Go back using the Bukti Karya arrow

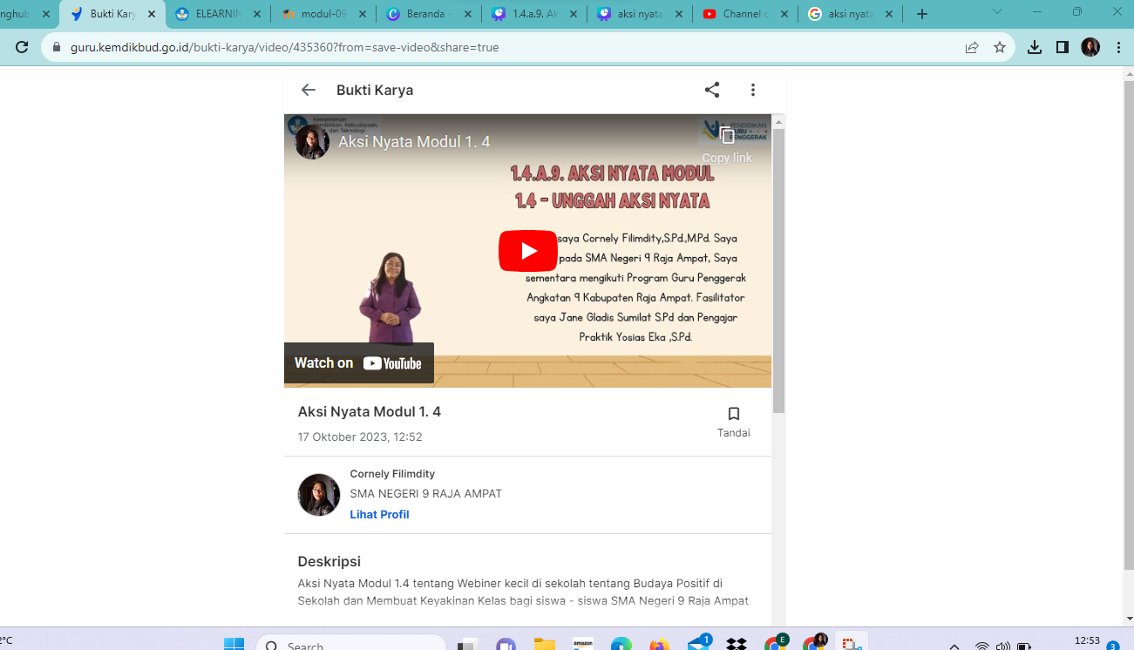click(308, 90)
